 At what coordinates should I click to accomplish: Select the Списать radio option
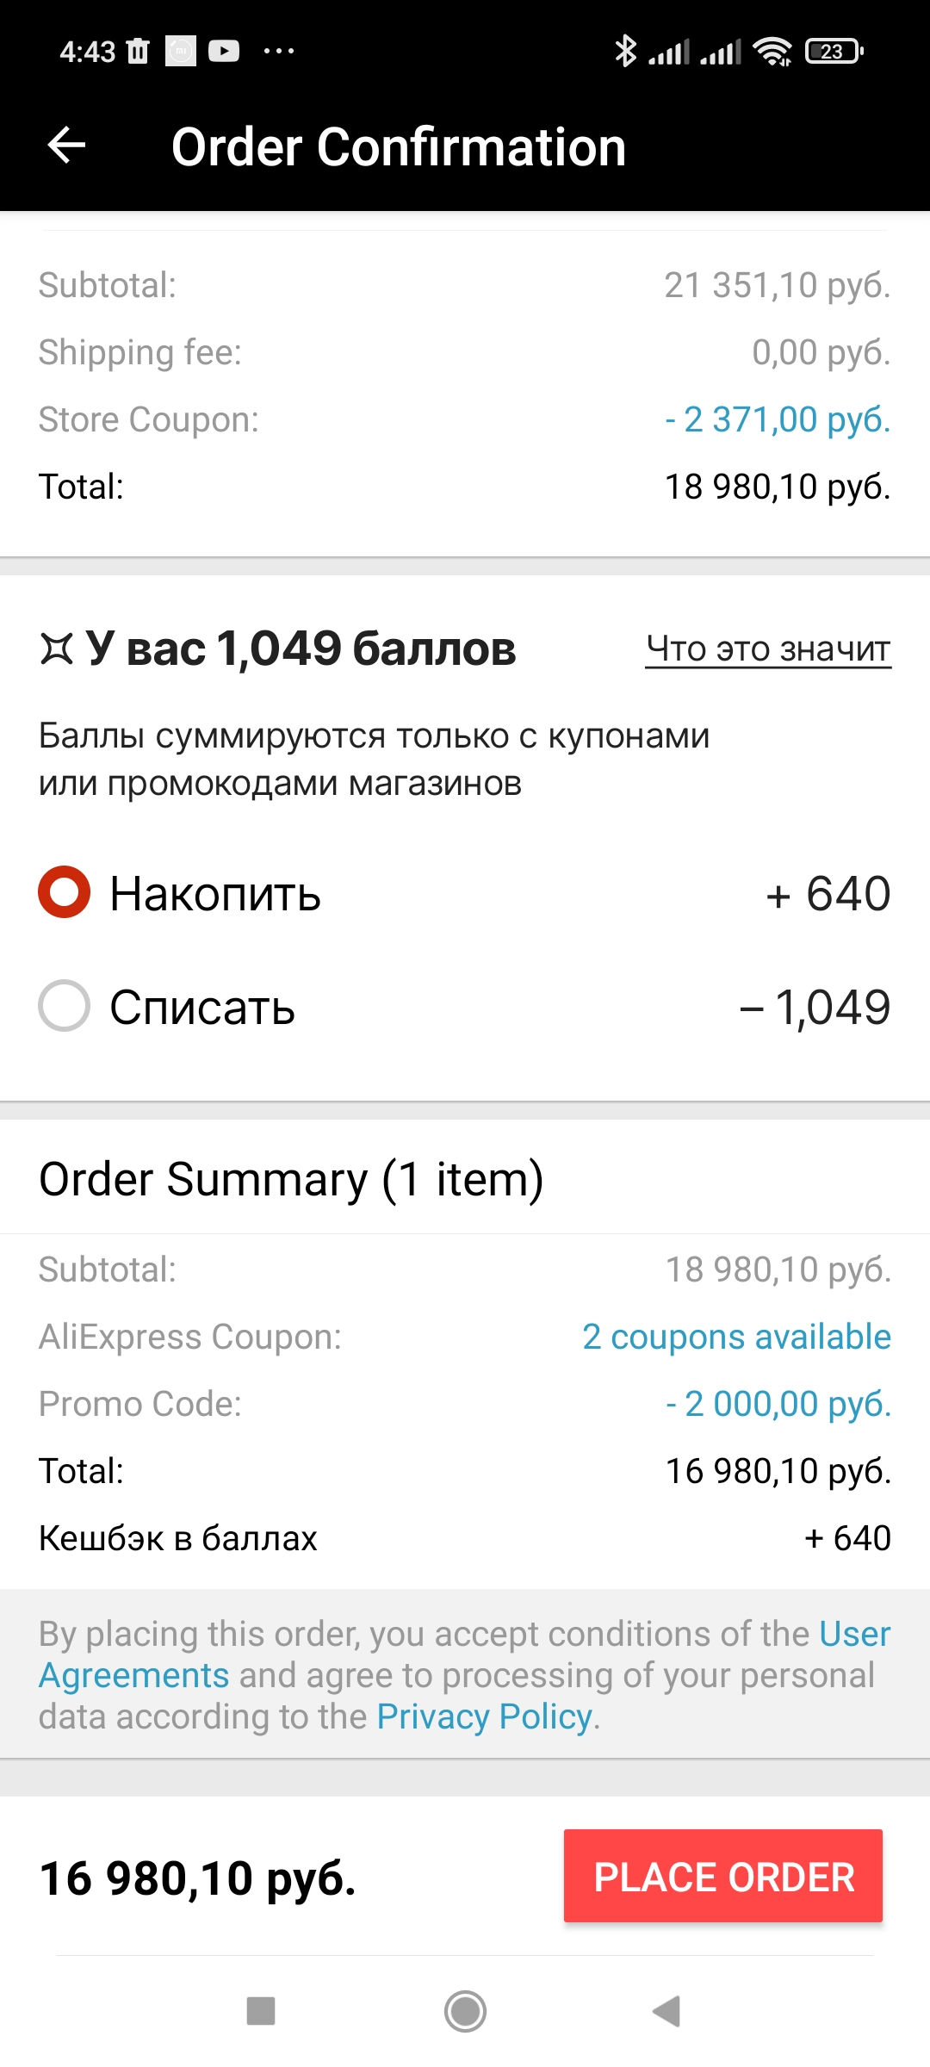tap(65, 1006)
